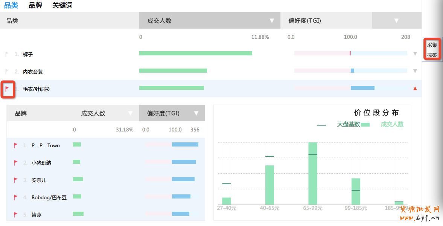Screen dimensions: 443x226
Task: Sort brands by 成交人数 arrow
Action: (x=130, y=113)
